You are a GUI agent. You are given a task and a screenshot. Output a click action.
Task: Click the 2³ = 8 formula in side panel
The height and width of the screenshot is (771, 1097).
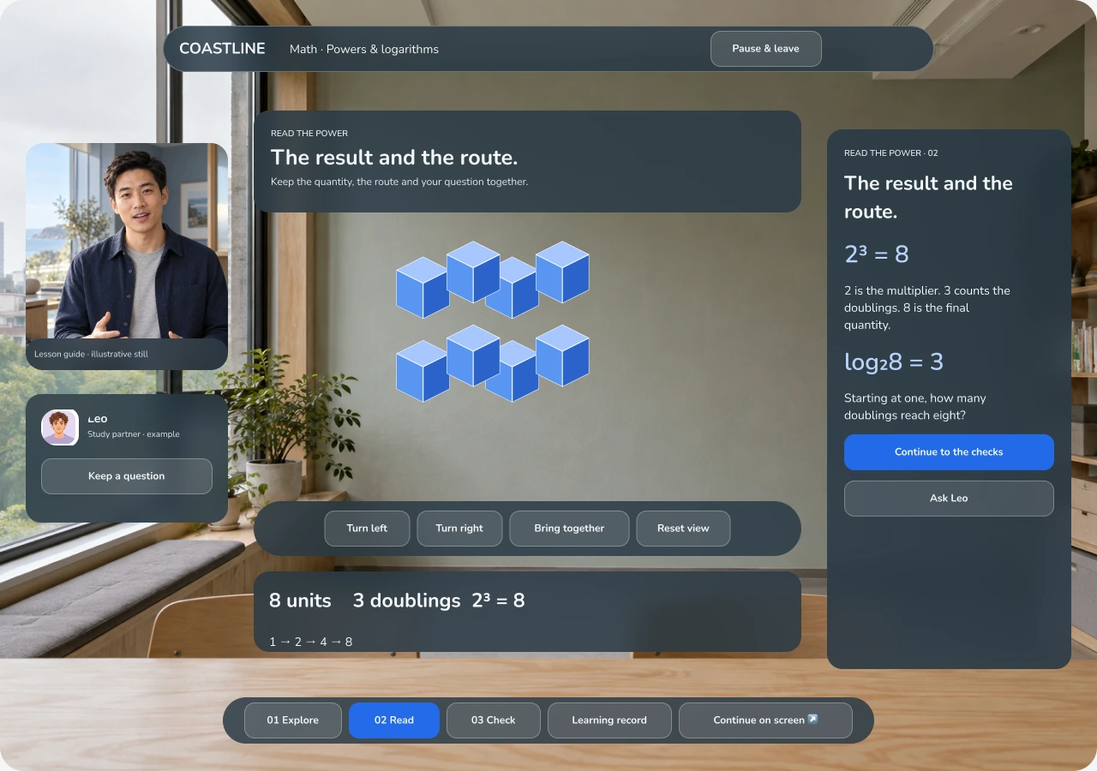pyautogui.click(x=877, y=254)
